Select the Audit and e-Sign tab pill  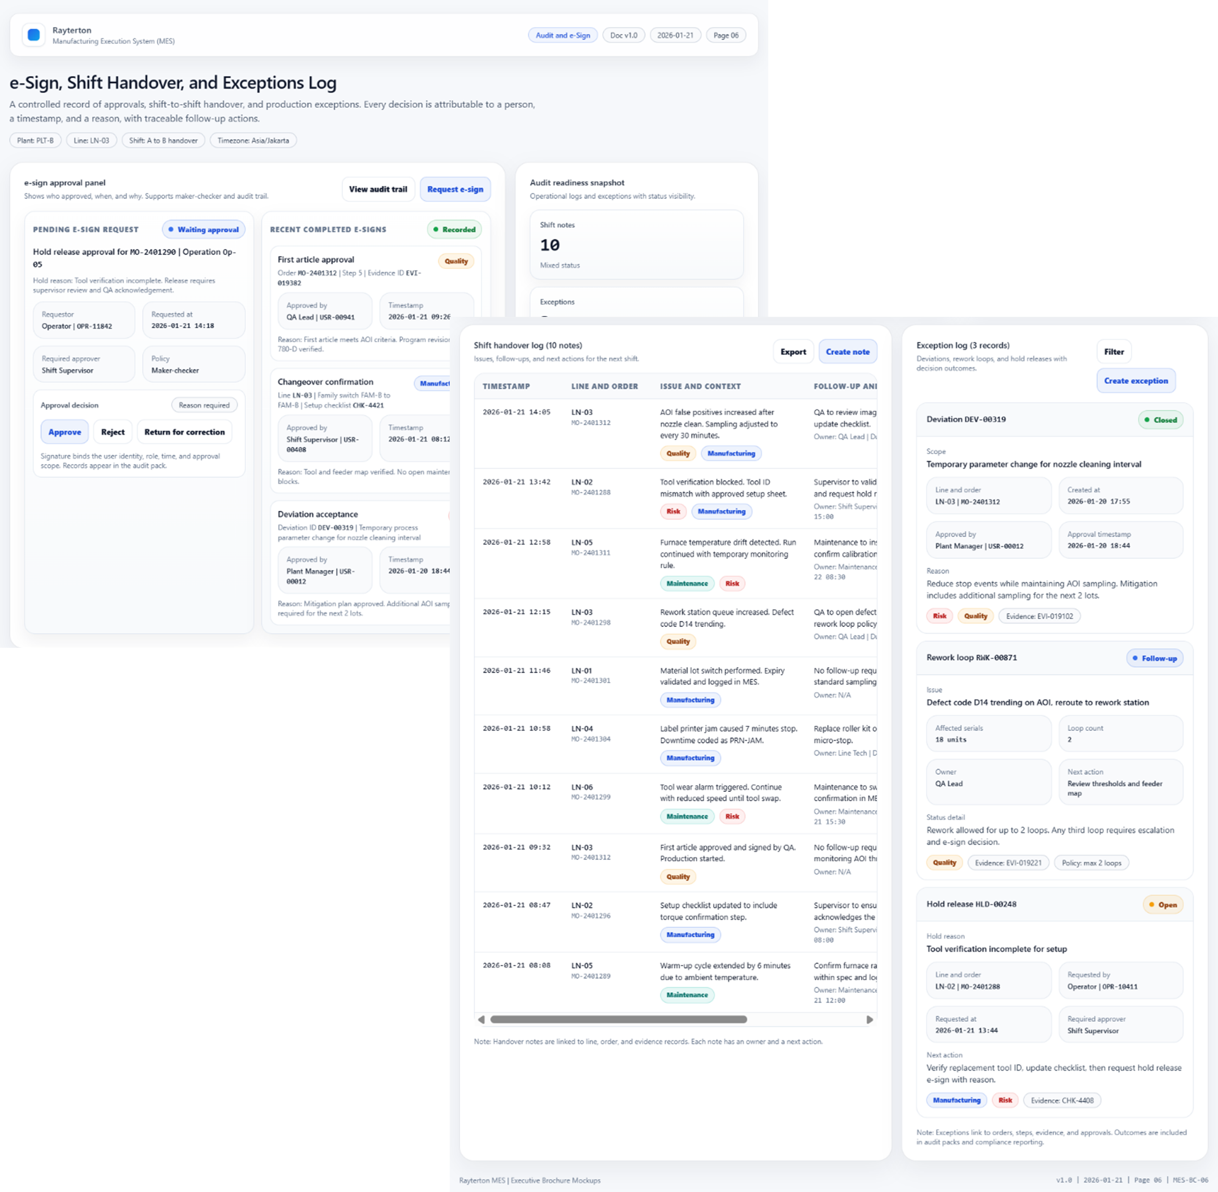(562, 35)
